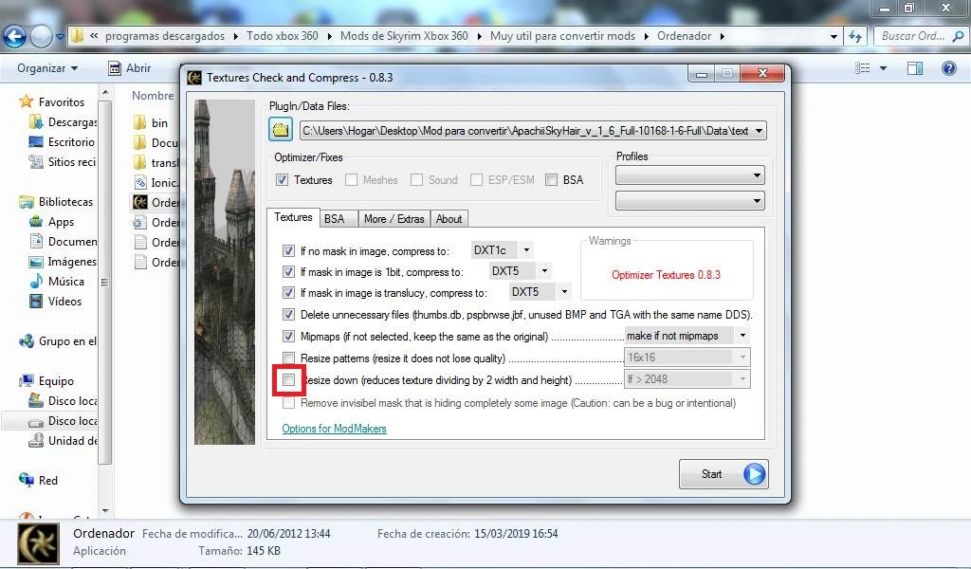
Task: Click the Nombre column header
Action: tap(153, 96)
